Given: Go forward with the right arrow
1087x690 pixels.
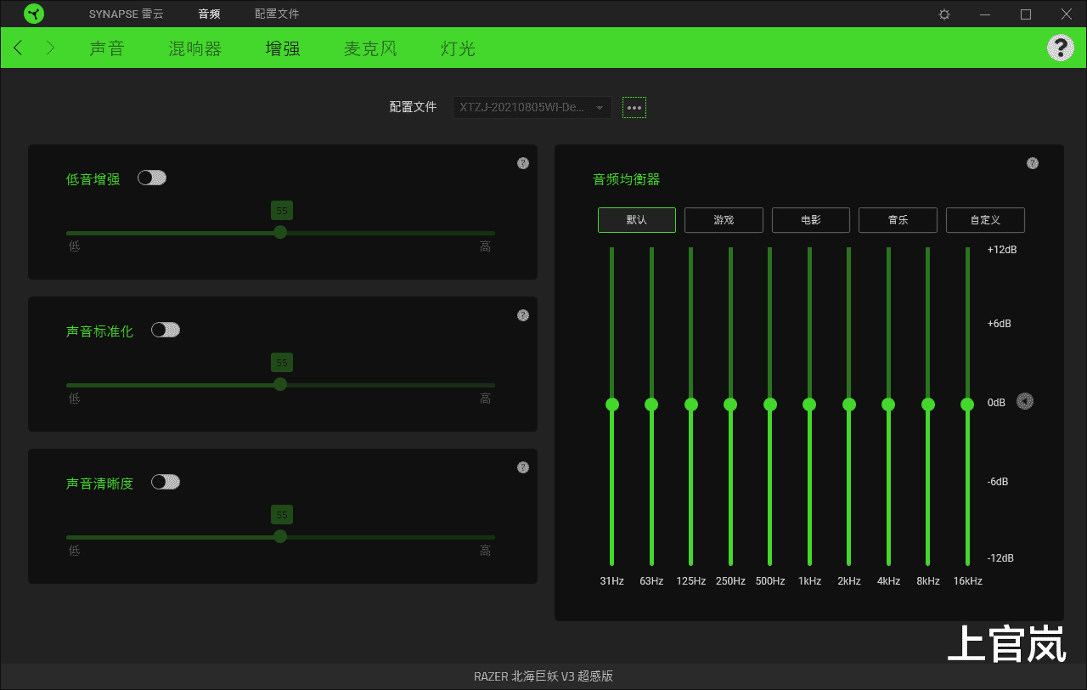Looking at the screenshot, I should tap(50, 48).
